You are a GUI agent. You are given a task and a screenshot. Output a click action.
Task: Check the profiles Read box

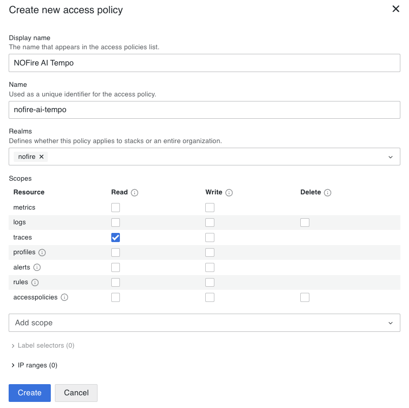tap(115, 252)
